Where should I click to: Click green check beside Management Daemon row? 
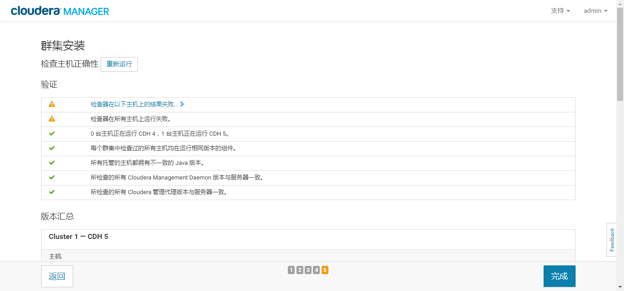coord(52,177)
